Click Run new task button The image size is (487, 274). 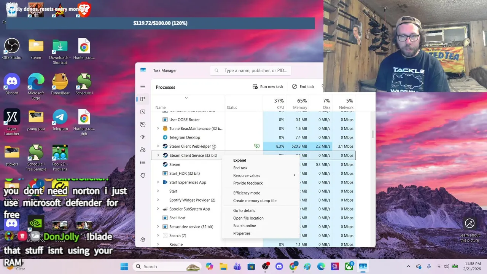point(268,87)
